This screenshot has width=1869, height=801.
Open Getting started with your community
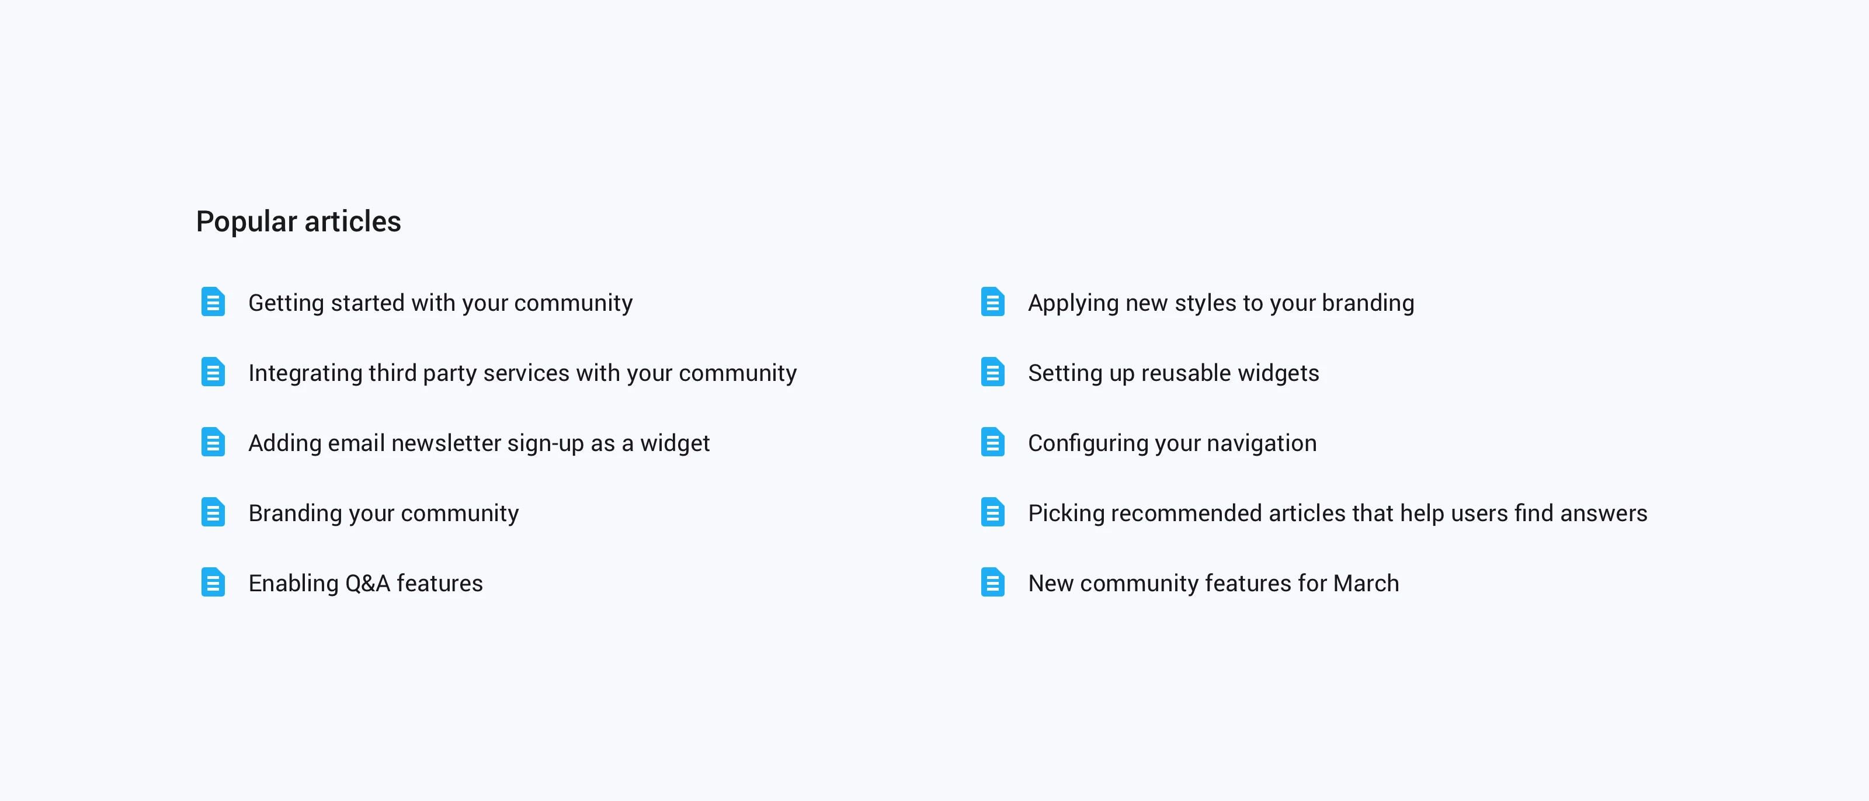point(440,303)
